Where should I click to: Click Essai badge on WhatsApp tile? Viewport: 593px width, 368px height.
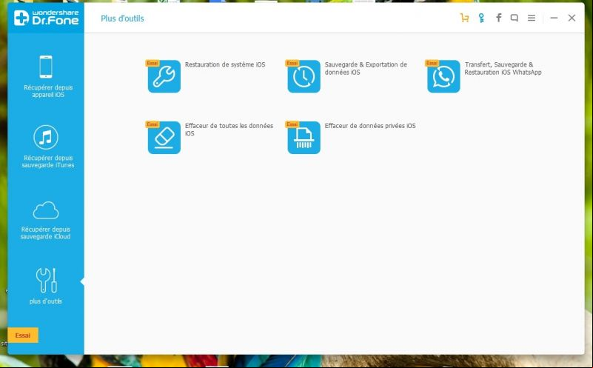(432, 63)
